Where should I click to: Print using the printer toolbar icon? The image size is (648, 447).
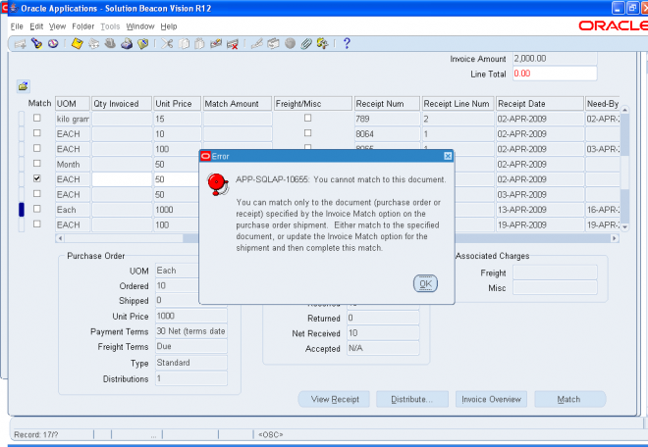coord(127,43)
